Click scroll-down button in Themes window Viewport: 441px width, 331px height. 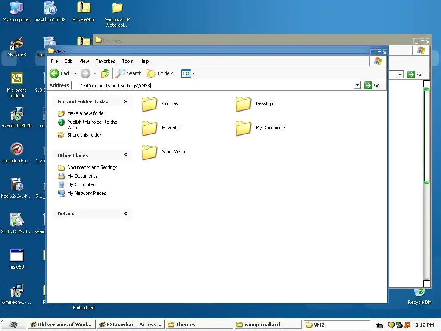427,284
